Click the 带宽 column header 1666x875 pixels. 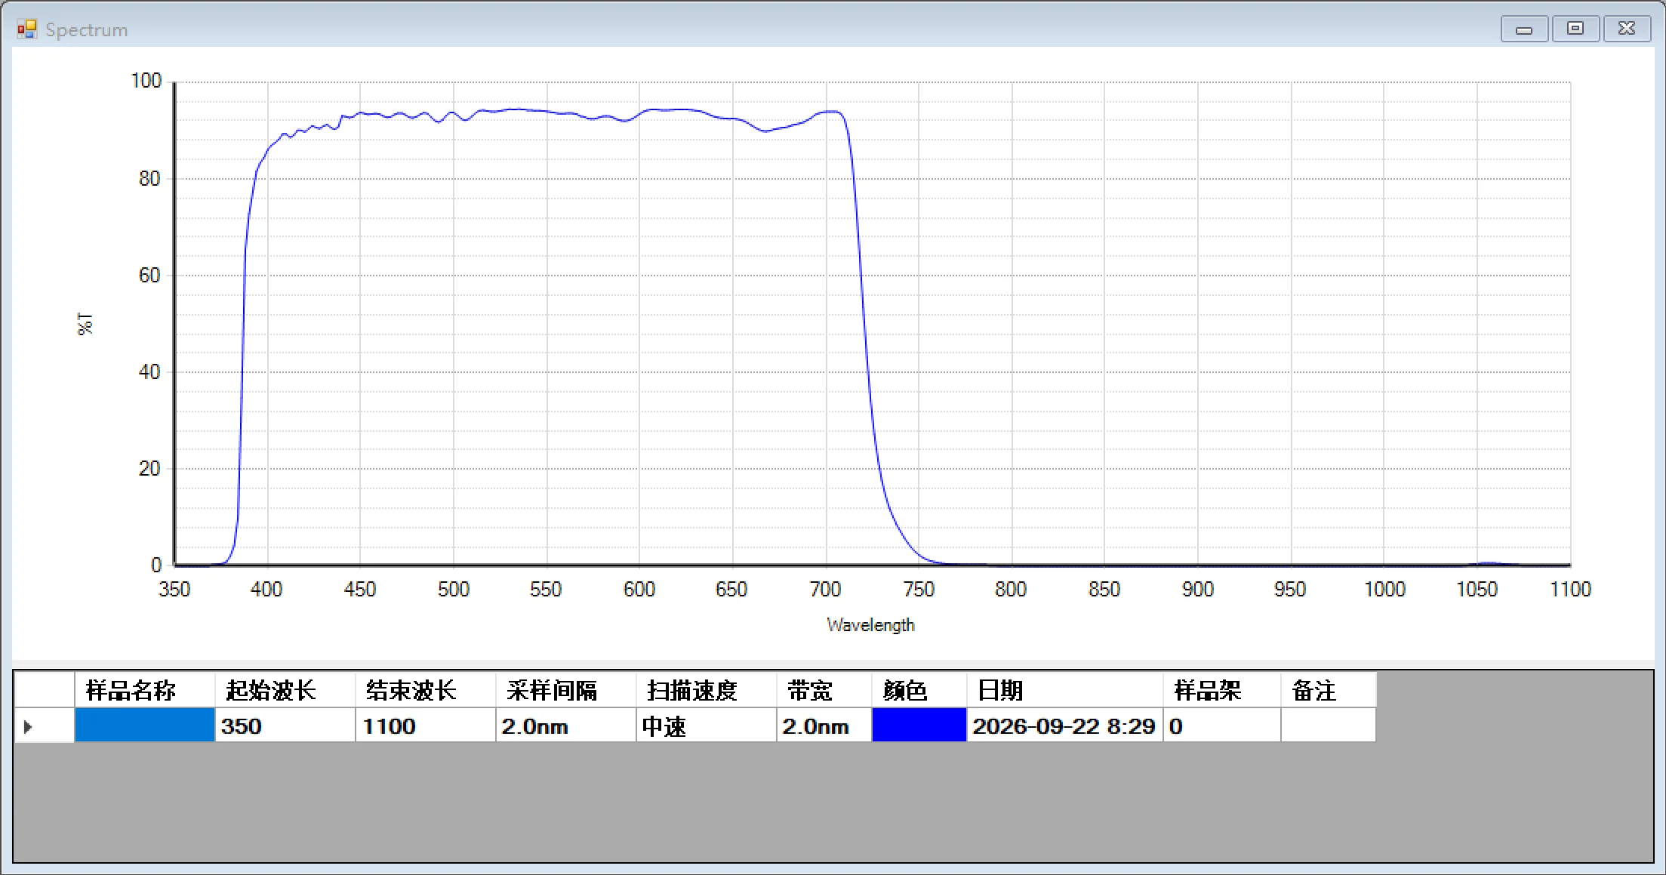[824, 689]
